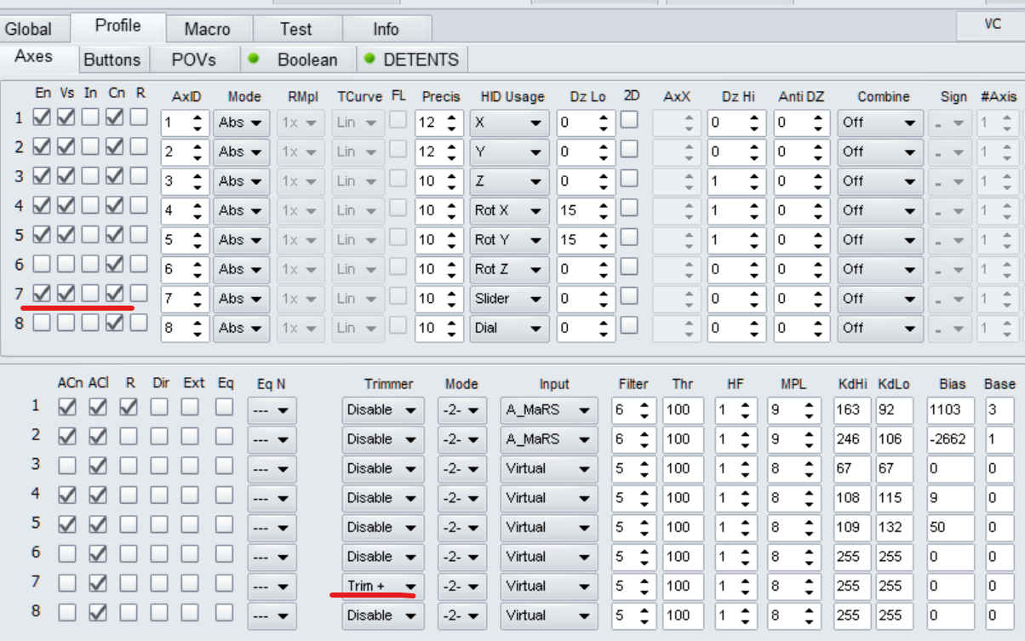1025x641 pixels.
Task: Open the Trim + trimmer dropdown for row 7
Action: (x=382, y=586)
